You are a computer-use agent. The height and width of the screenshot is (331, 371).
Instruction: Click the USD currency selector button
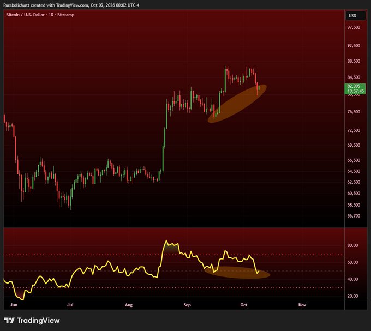tap(355, 16)
